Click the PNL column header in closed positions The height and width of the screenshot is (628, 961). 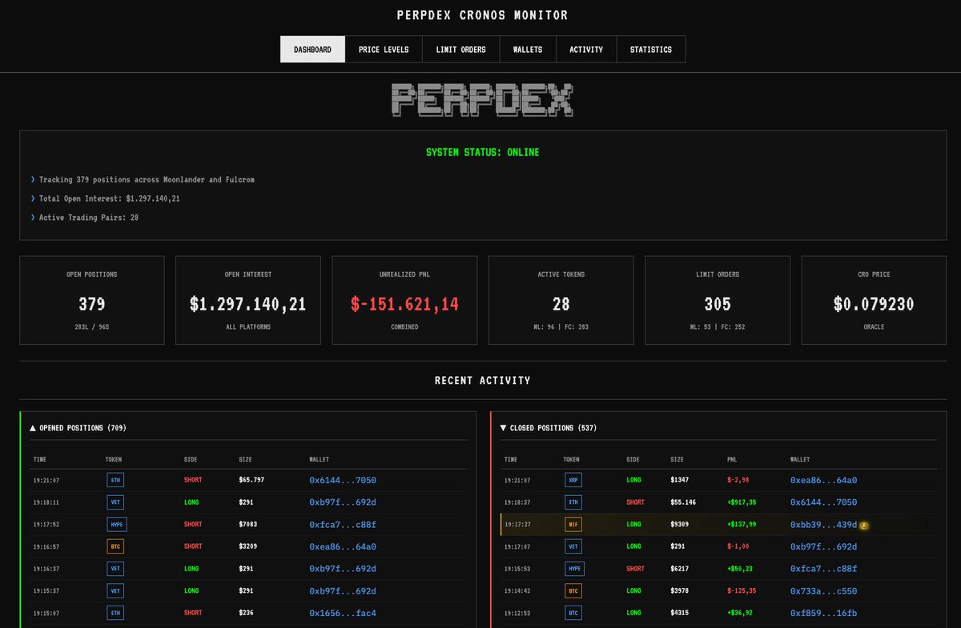click(x=732, y=460)
